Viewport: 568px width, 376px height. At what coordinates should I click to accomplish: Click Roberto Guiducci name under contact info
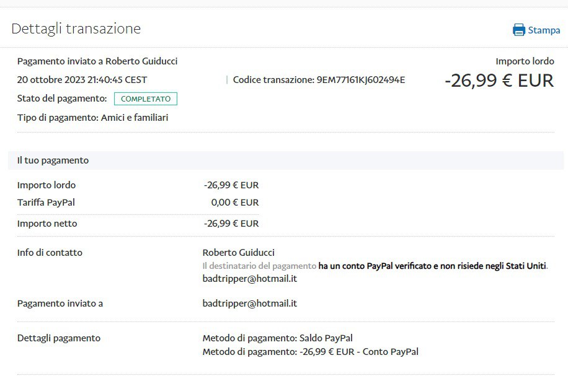pos(238,253)
